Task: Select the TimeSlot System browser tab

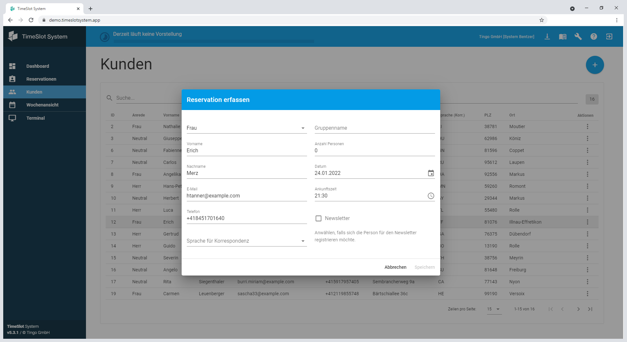Action: tap(45, 9)
